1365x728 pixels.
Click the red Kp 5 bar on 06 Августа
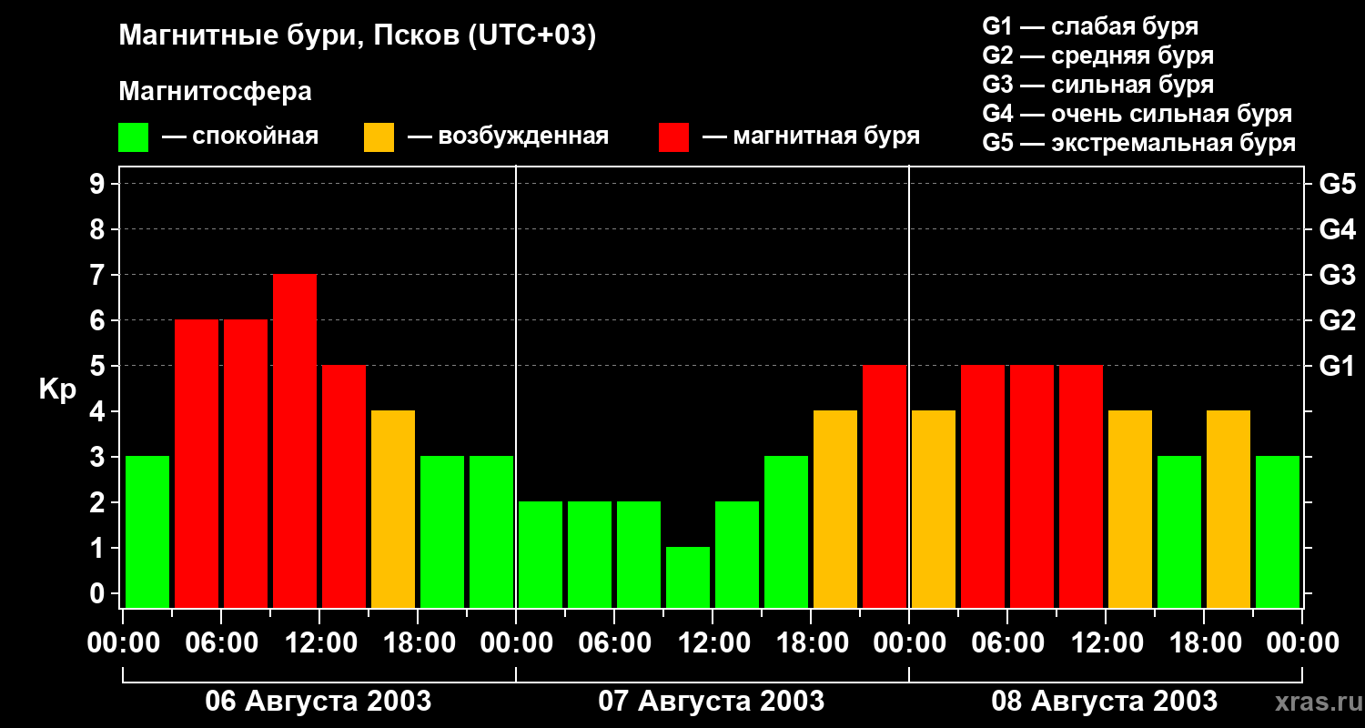pos(344,487)
